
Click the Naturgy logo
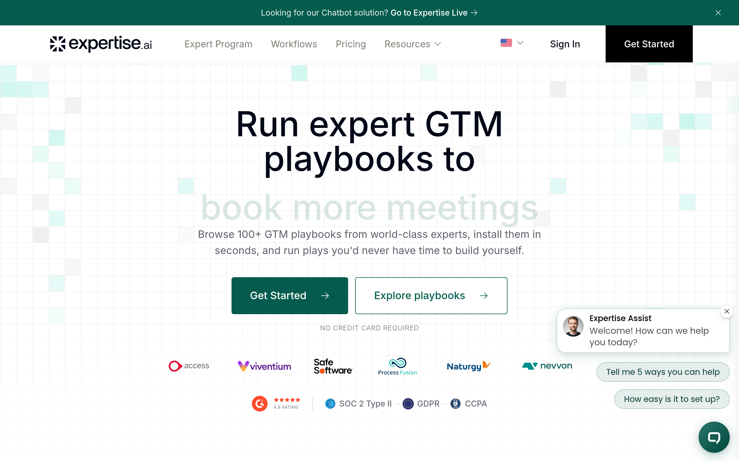pos(469,366)
